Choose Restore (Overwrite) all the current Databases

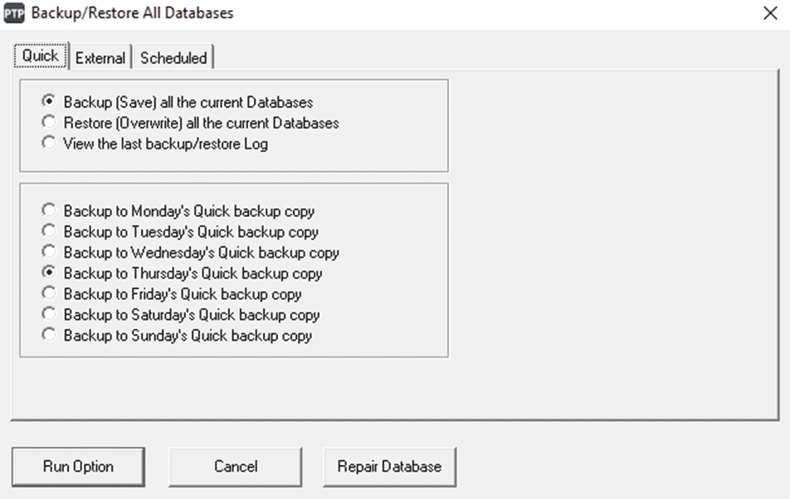(48, 123)
